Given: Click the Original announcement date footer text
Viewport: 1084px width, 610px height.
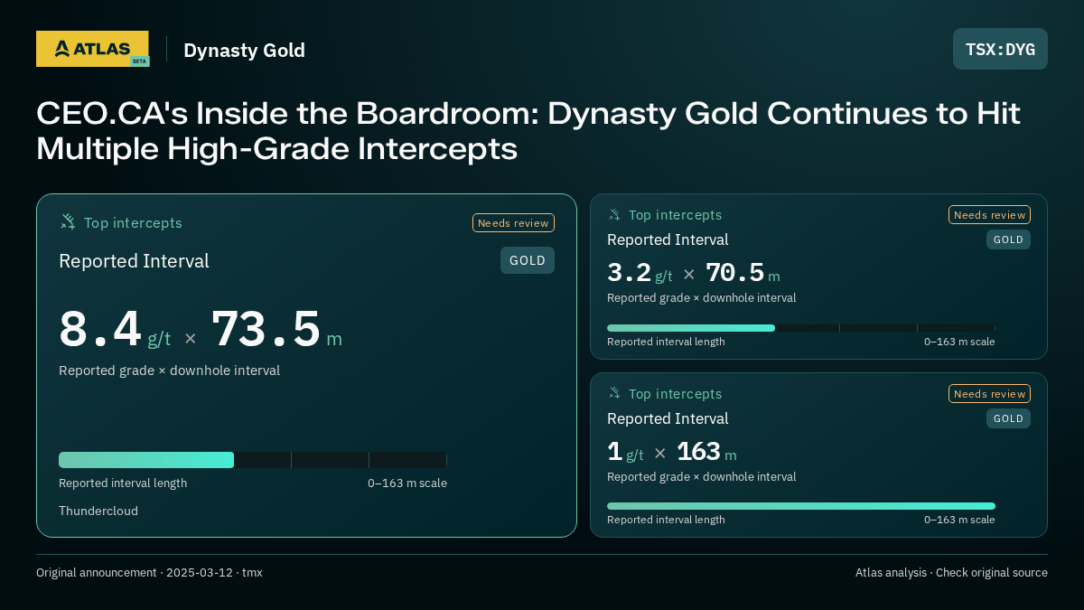Looking at the screenshot, I should 149,572.
